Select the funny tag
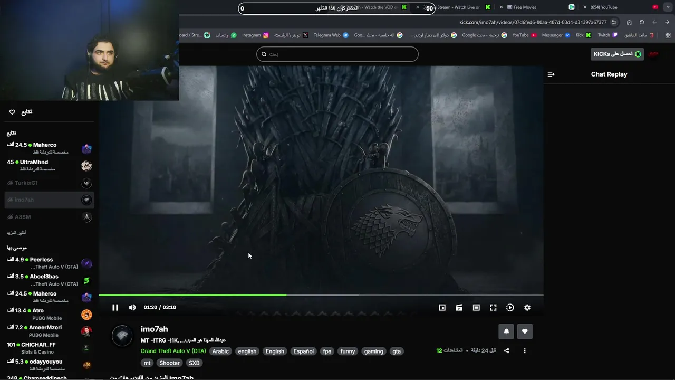This screenshot has width=675, height=380. (348, 351)
